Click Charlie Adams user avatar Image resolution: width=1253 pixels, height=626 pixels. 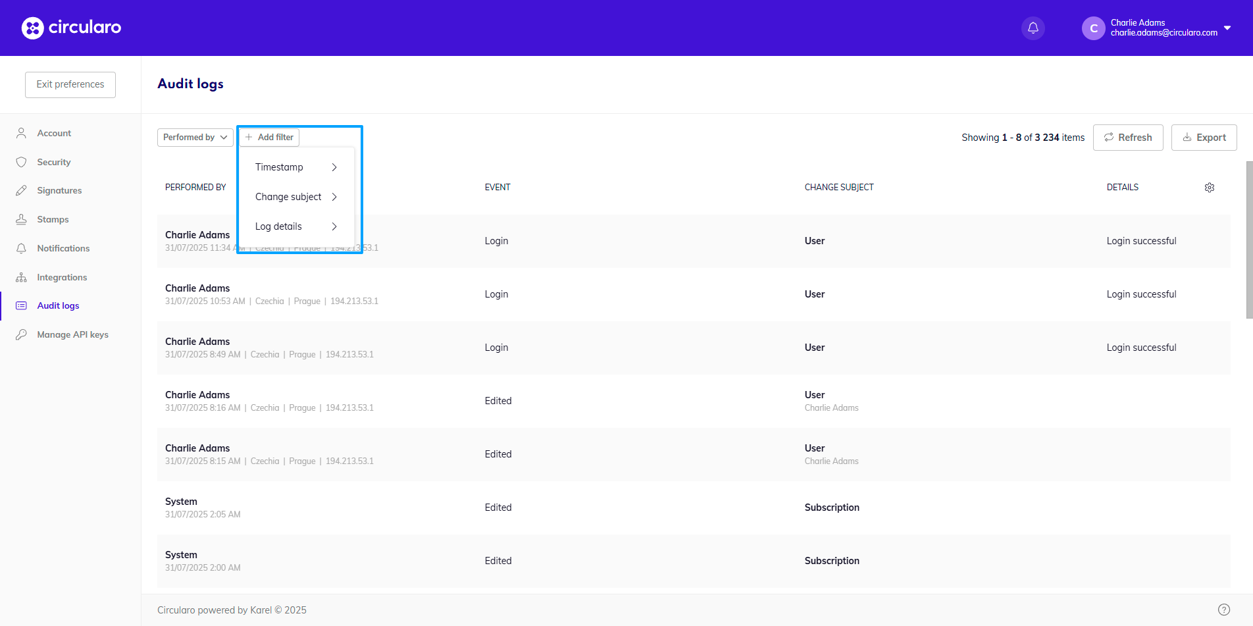pos(1093,28)
